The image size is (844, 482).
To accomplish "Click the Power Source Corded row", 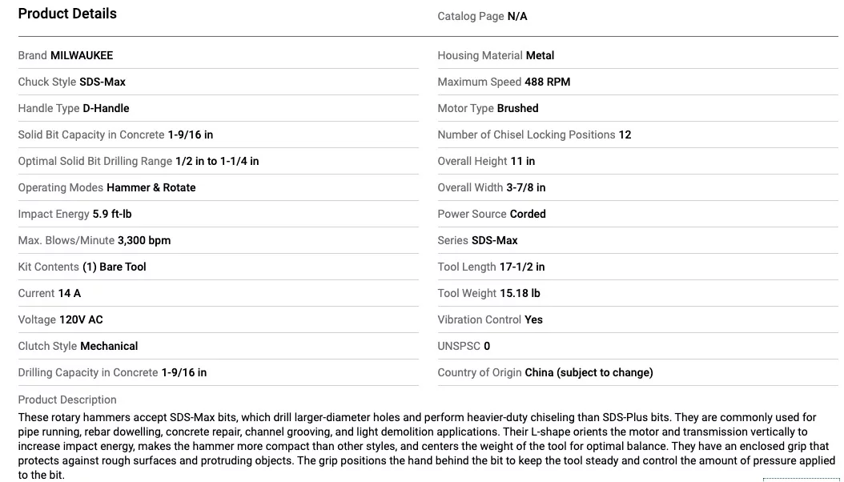I will [492, 214].
